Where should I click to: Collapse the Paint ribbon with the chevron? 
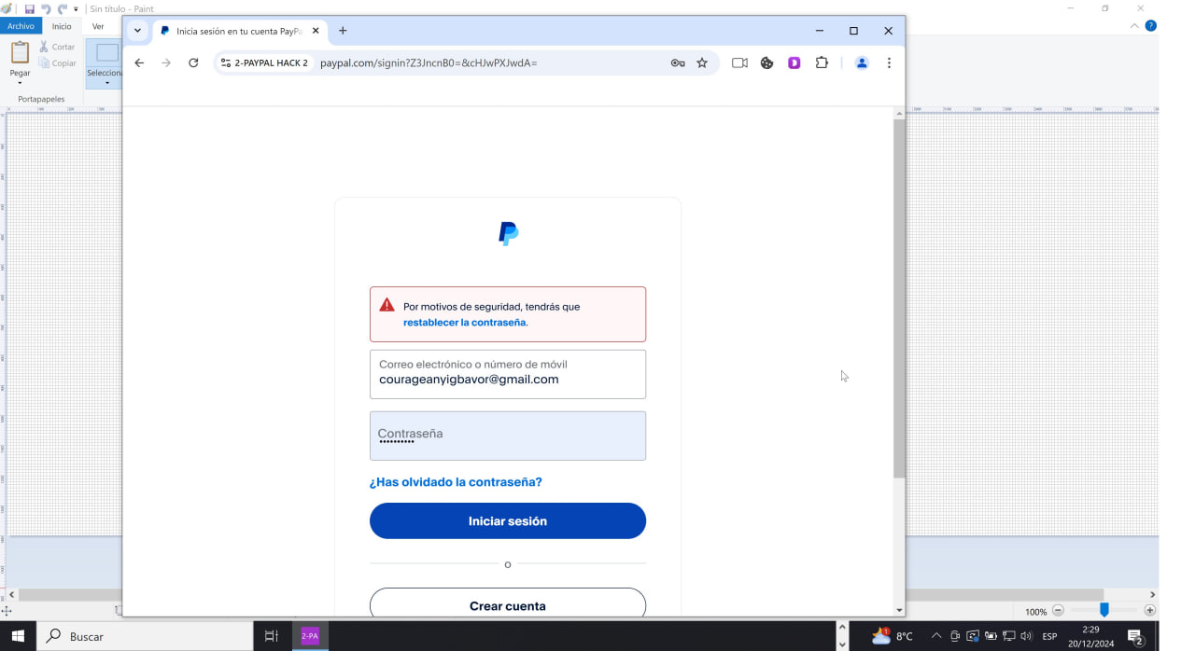click(x=1134, y=26)
